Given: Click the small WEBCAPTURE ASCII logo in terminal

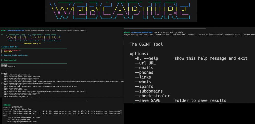Looking at the screenshot, I should click(34, 38).
